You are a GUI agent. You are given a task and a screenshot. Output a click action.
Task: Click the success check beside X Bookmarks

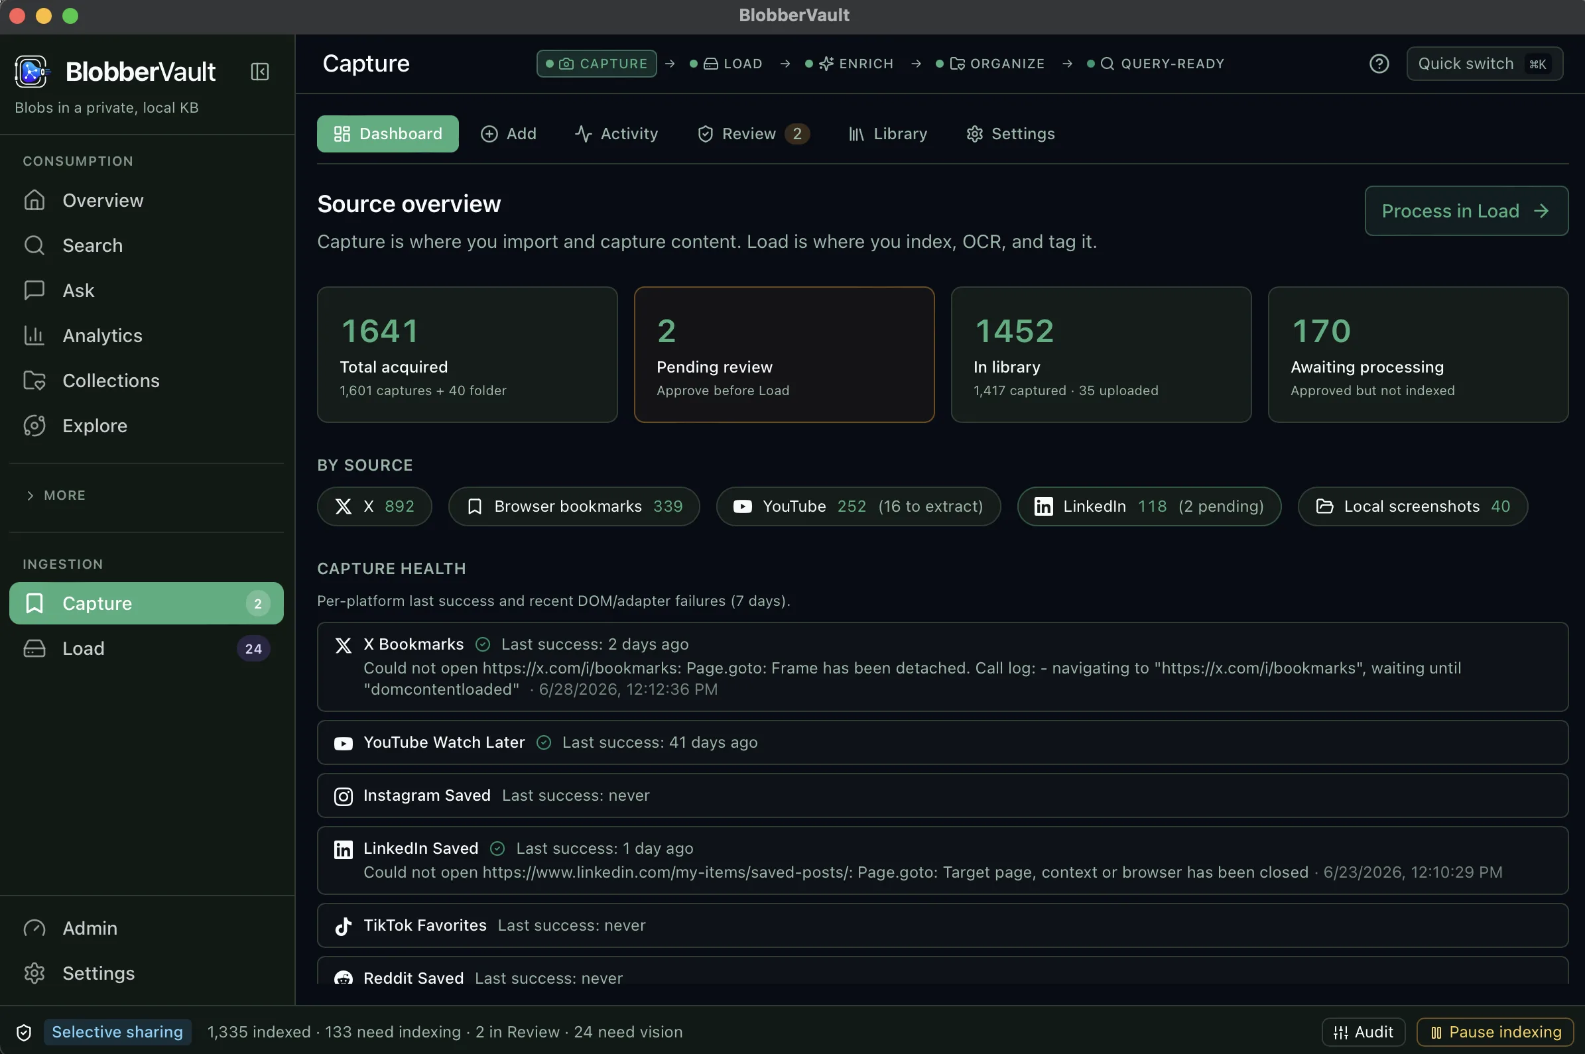(482, 644)
